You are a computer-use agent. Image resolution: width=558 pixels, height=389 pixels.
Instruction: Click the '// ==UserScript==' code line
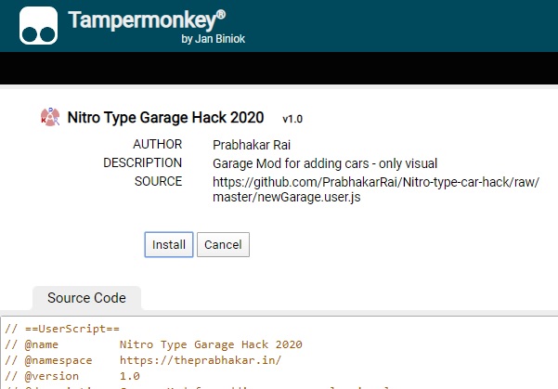point(62,329)
